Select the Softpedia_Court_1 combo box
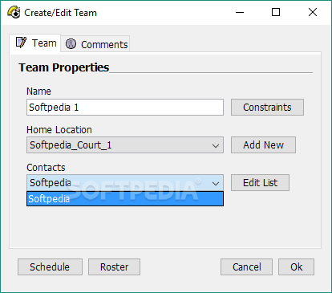The height and width of the screenshot is (293, 332). tap(125, 145)
